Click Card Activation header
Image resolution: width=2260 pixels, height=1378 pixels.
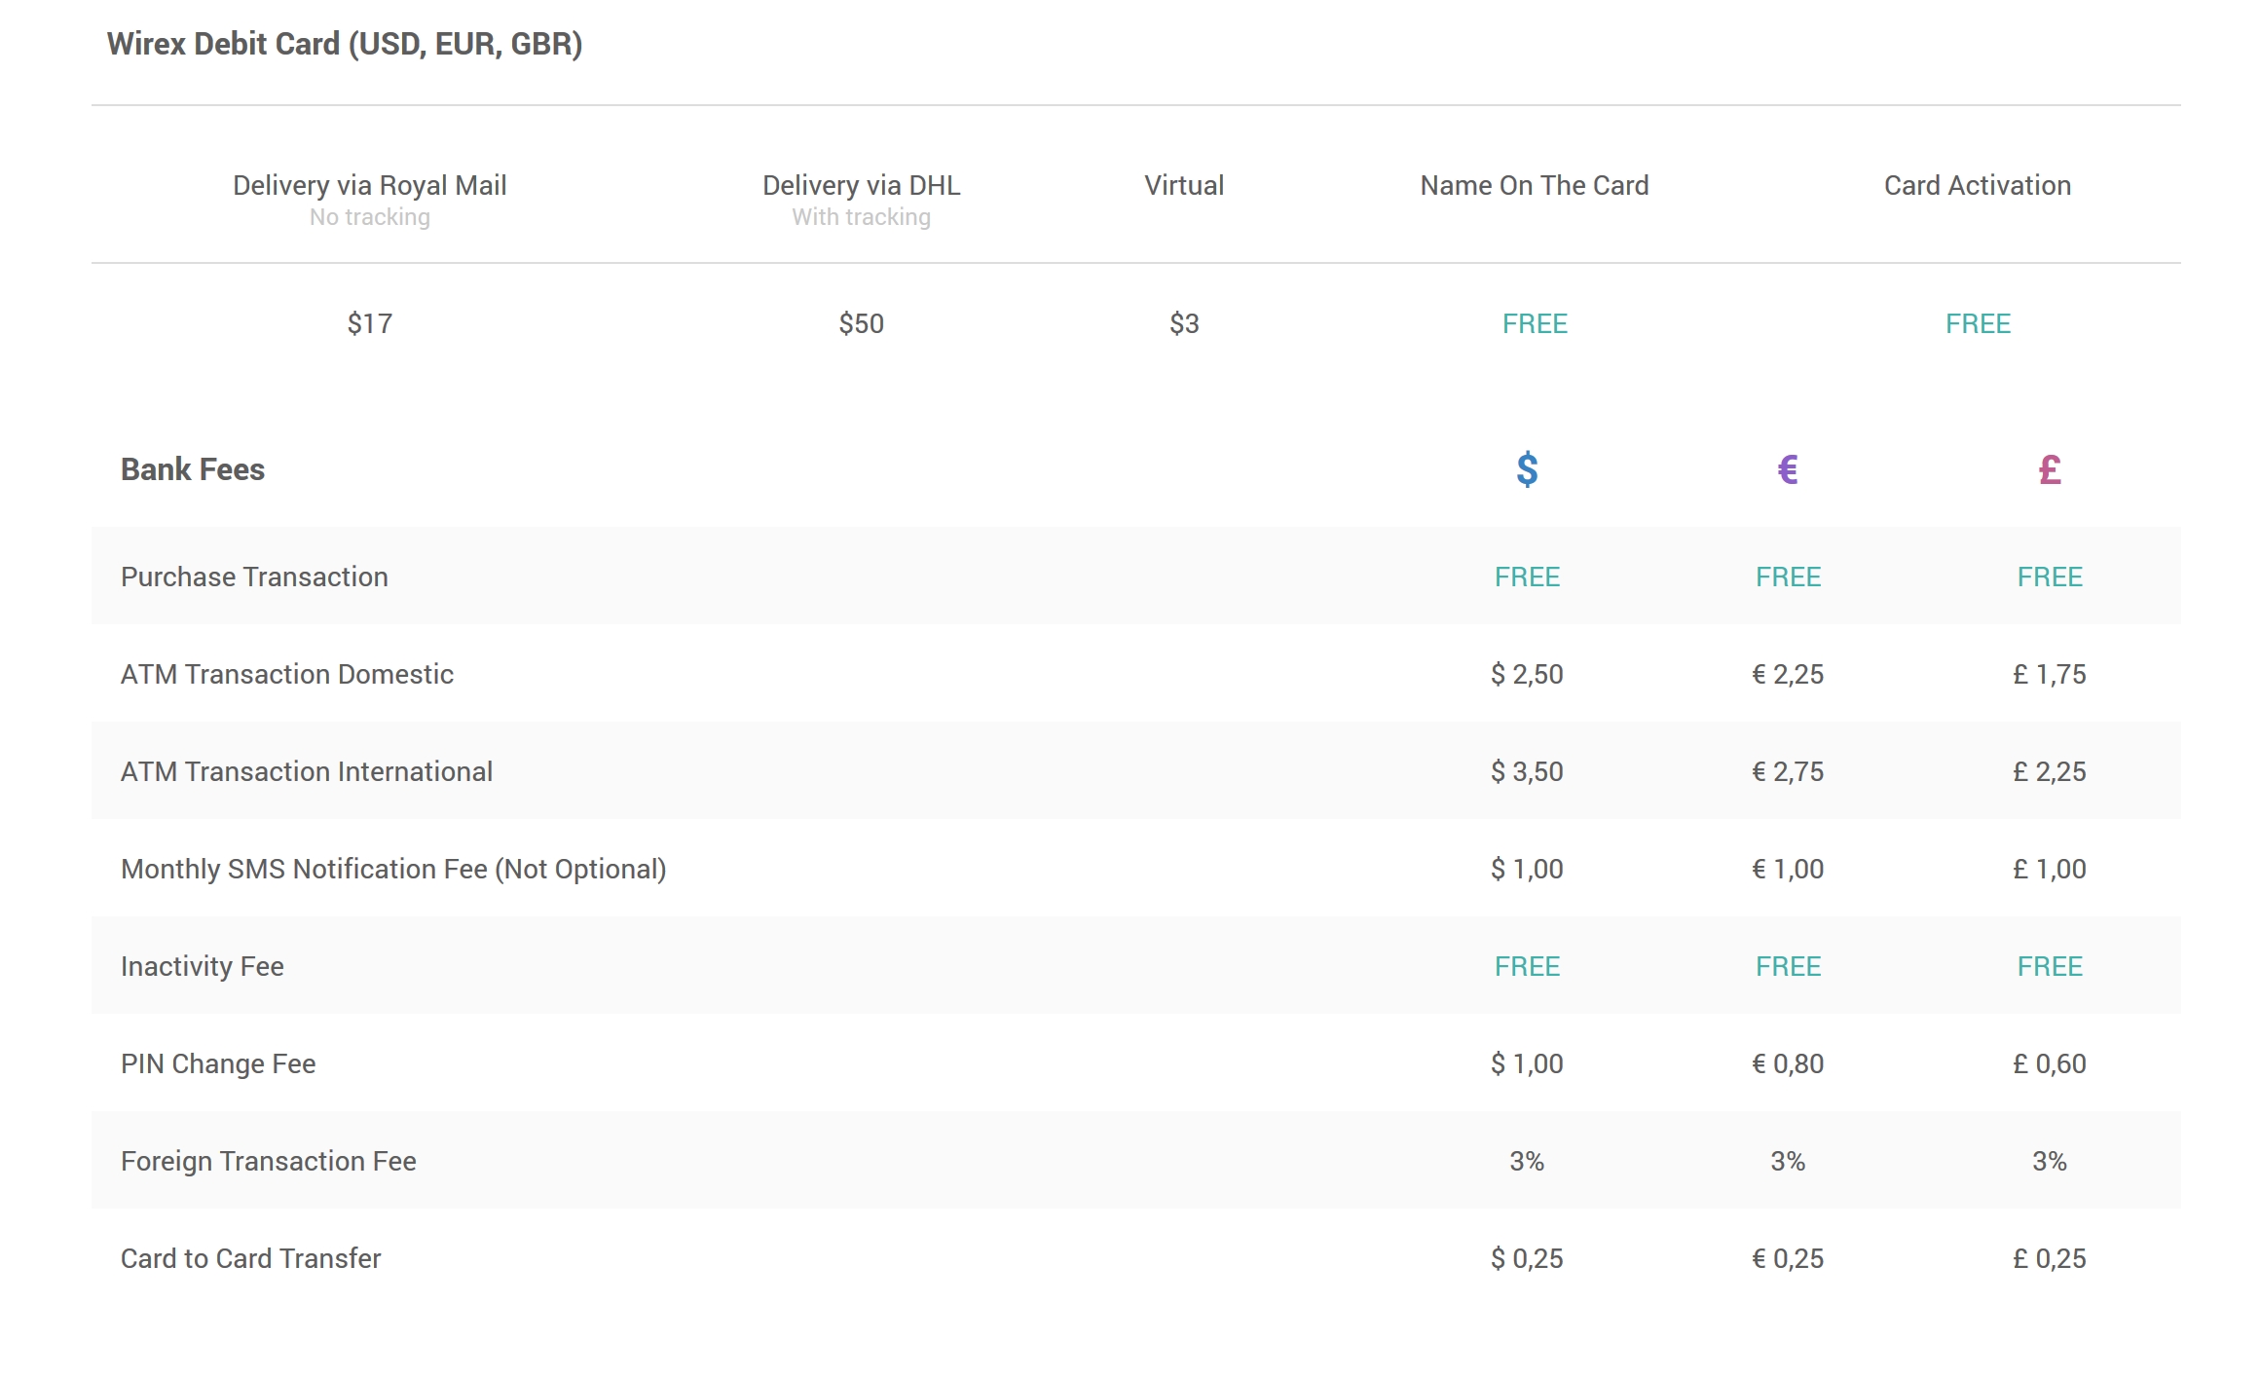tap(1978, 185)
